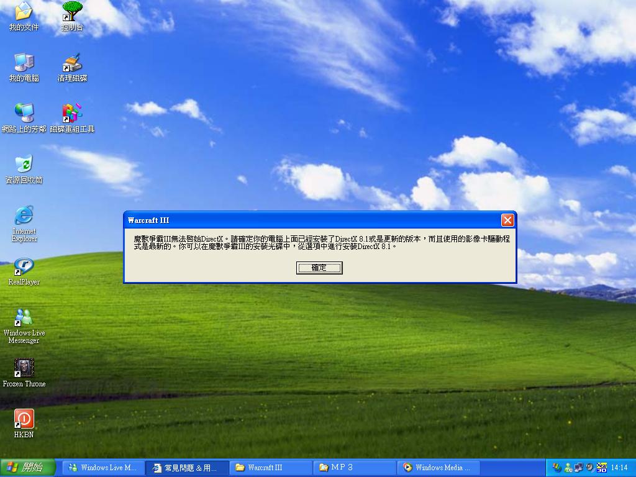The height and width of the screenshot is (477, 636).
Task: Open the Xear 3D audio tray icon
Action: pyautogui.click(x=601, y=467)
